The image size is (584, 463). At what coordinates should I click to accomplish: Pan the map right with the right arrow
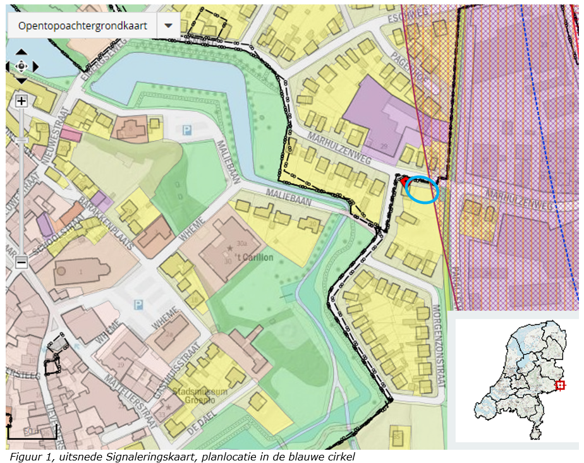pyautogui.click(x=35, y=66)
